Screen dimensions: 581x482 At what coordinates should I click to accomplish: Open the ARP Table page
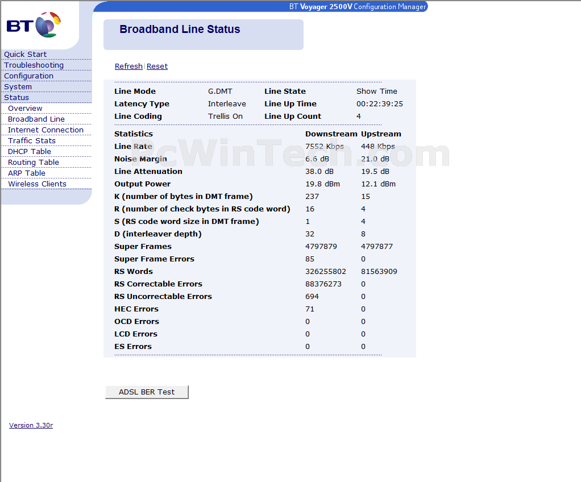pyautogui.click(x=27, y=173)
